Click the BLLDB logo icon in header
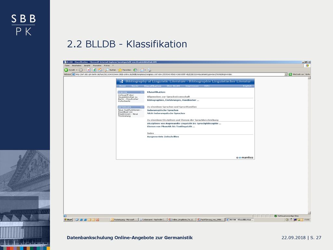This screenshot has width=333, height=250. pyautogui.click(x=121, y=81)
